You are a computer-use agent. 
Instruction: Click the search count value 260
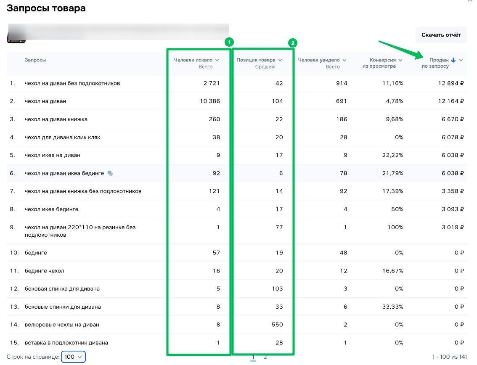[215, 119]
